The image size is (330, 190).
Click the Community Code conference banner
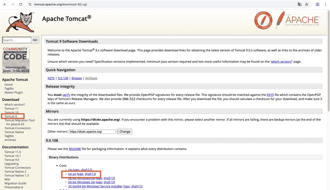click(x=16, y=60)
